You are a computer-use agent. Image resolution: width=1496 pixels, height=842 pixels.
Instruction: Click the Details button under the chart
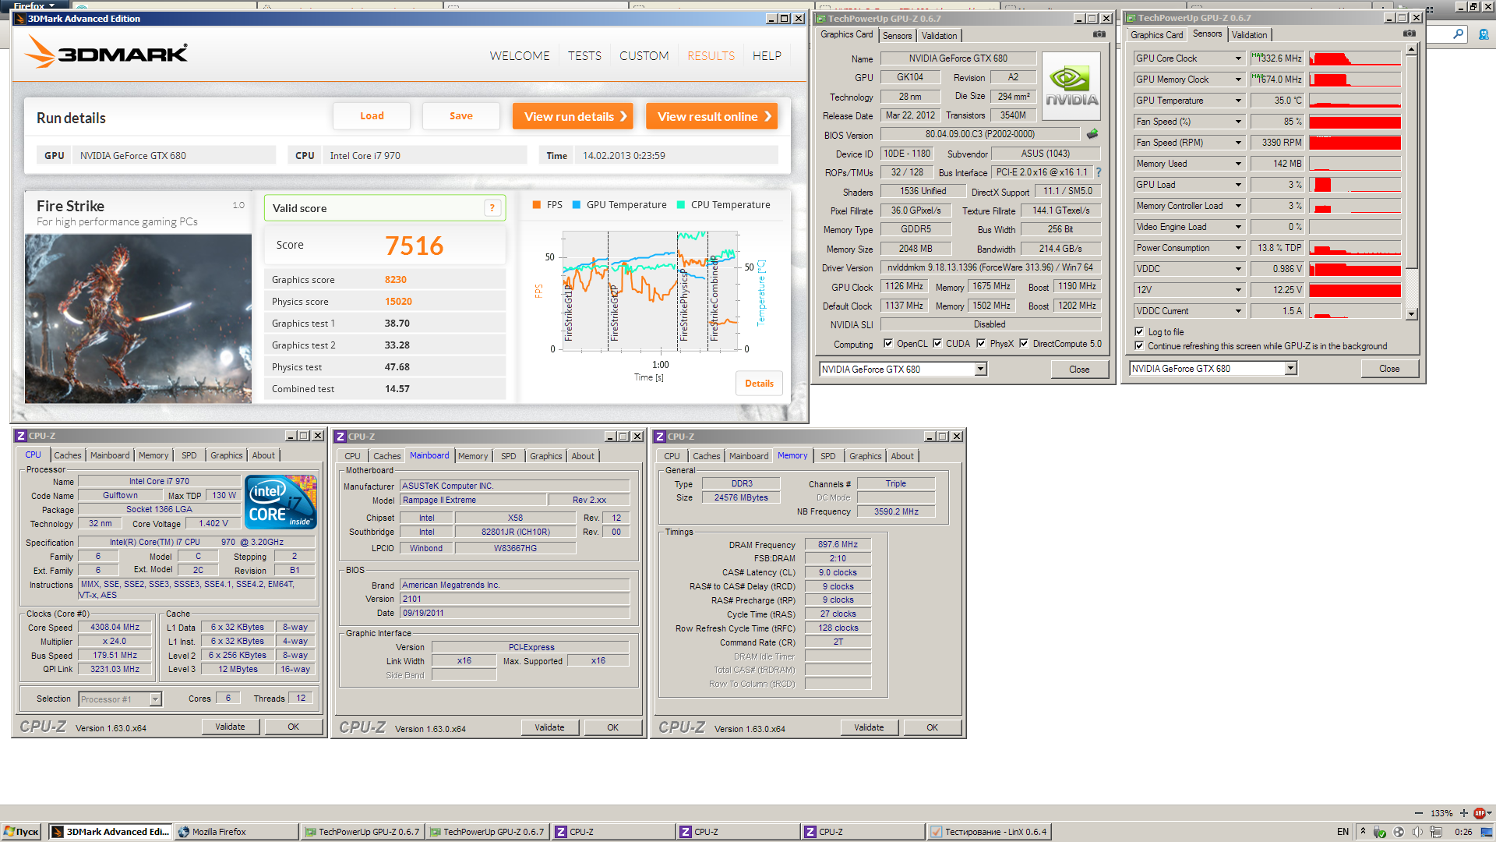click(759, 384)
